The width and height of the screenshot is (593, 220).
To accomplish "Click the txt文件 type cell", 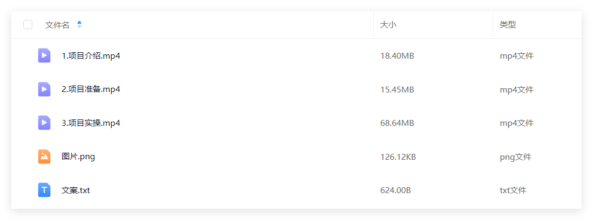I will coord(513,190).
